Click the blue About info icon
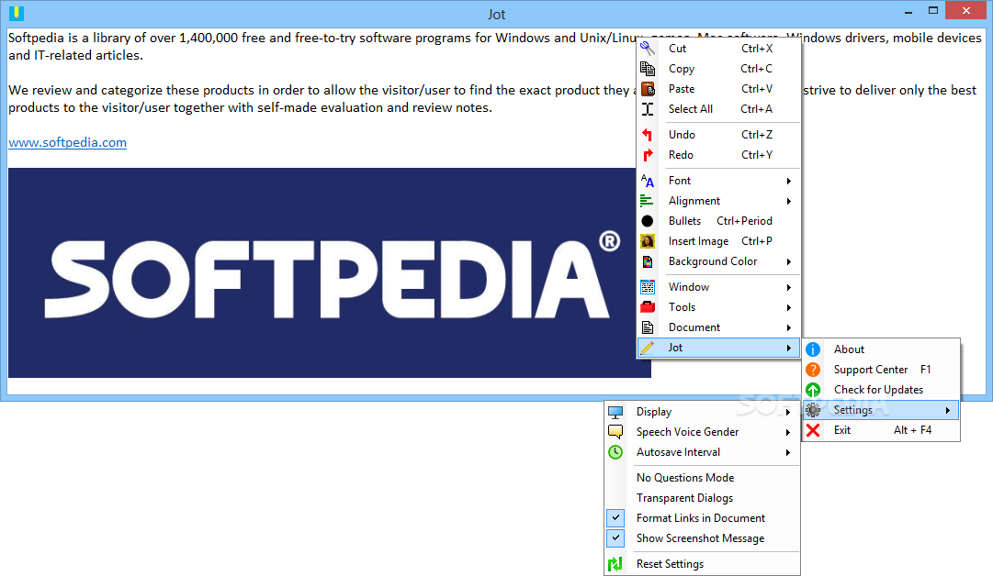This screenshot has width=993, height=576. tap(813, 349)
